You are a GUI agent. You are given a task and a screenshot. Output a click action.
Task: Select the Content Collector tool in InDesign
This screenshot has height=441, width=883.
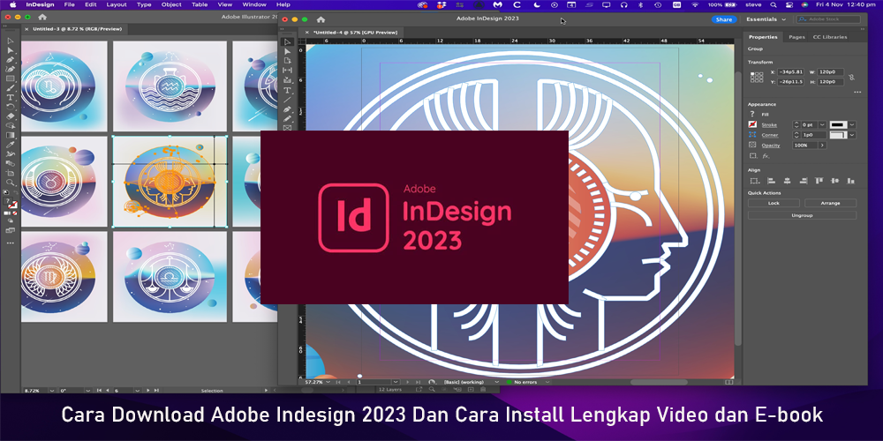287,80
